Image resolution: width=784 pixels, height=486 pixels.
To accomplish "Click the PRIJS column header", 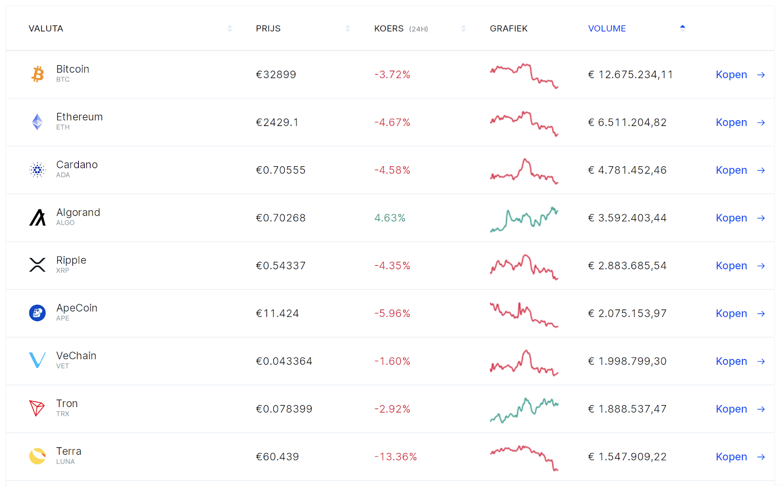I will point(268,28).
